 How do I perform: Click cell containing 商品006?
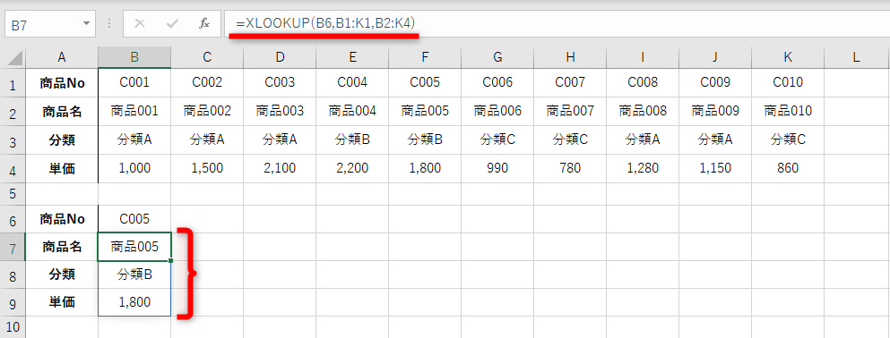(497, 112)
